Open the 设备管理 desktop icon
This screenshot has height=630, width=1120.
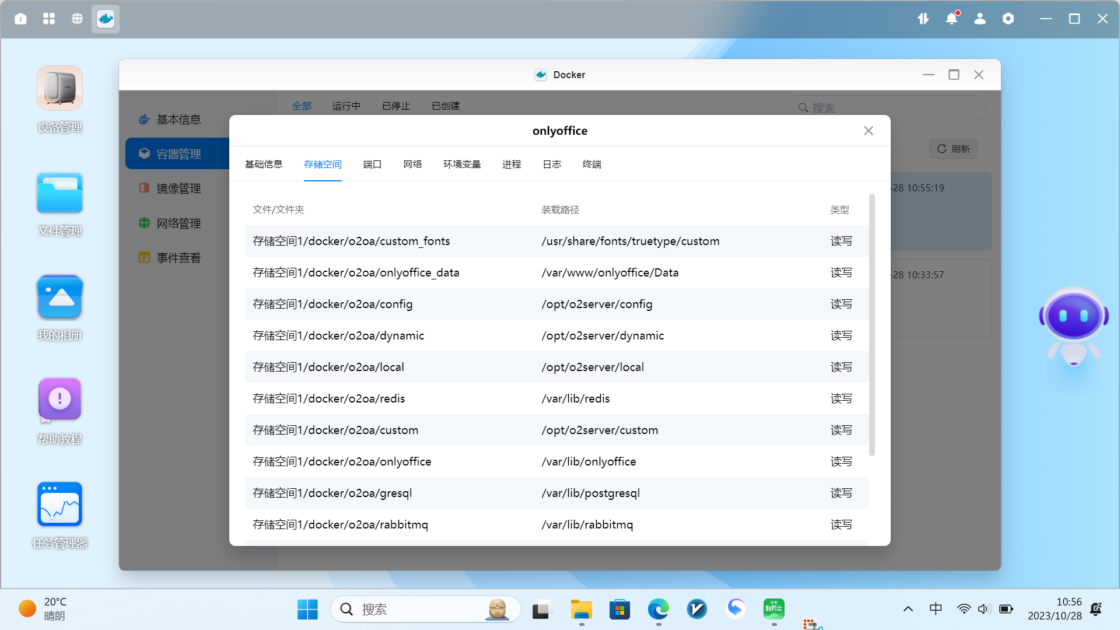[x=60, y=89]
